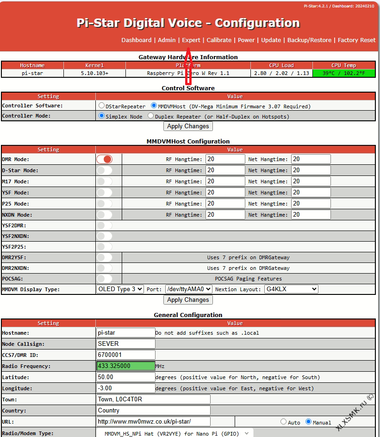Open Backup/Restore page
Image resolution: width=380 pixels, height=437 pixels.
point(310,40)
